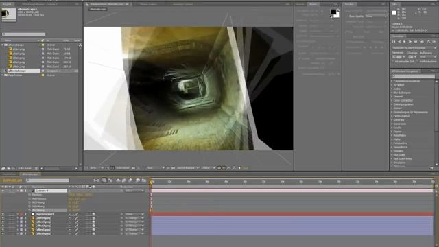Create new folder in Project panel
This screenshot has height=247, width=439.
click(9, 169)
